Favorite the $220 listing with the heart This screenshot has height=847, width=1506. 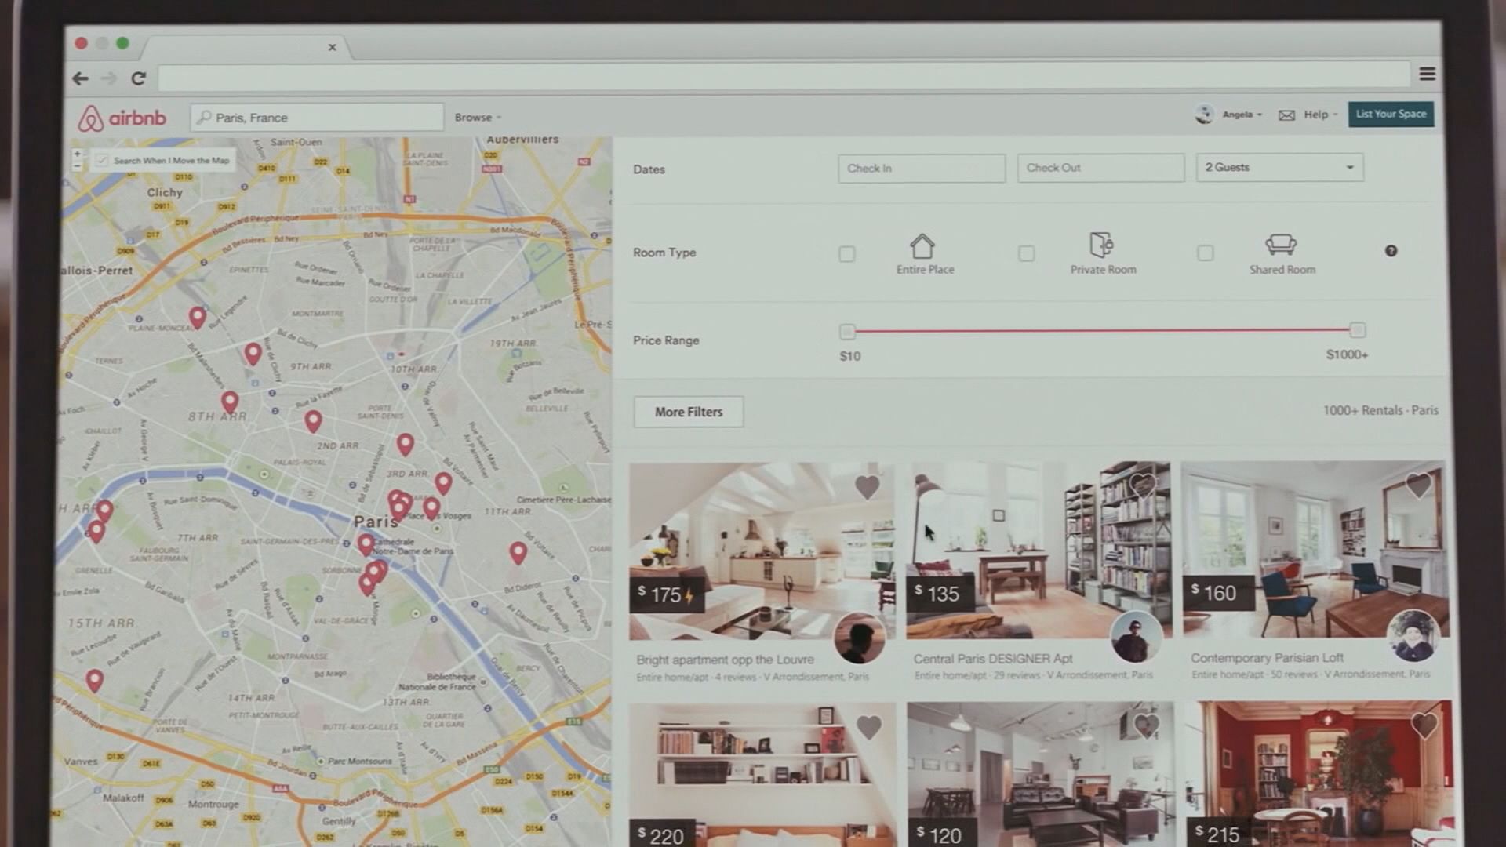pos(868,727)
